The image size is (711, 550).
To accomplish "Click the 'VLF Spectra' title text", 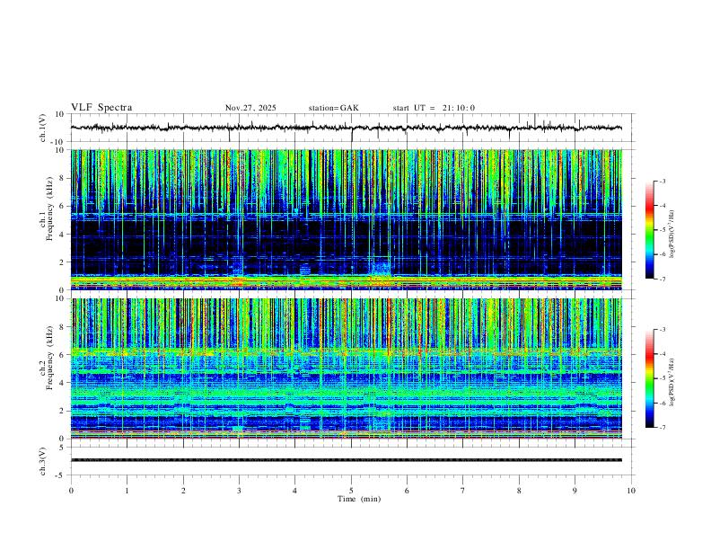I will click(101, 107).
